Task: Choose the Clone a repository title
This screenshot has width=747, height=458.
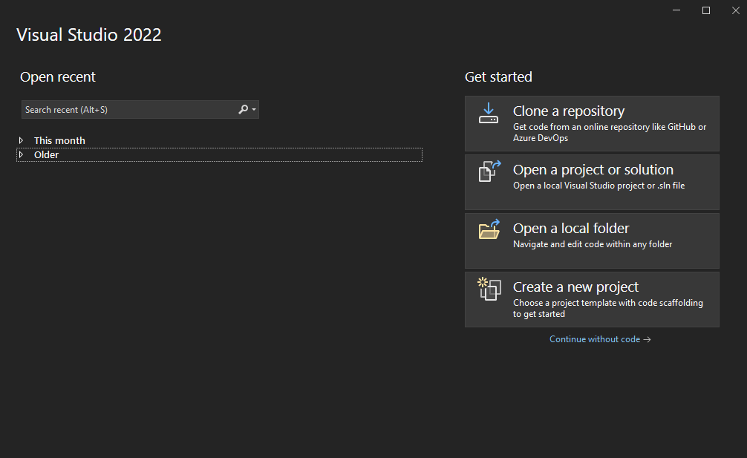Action: point(568,111)
